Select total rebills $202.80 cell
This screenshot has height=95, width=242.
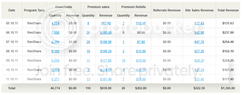[141, 88]
